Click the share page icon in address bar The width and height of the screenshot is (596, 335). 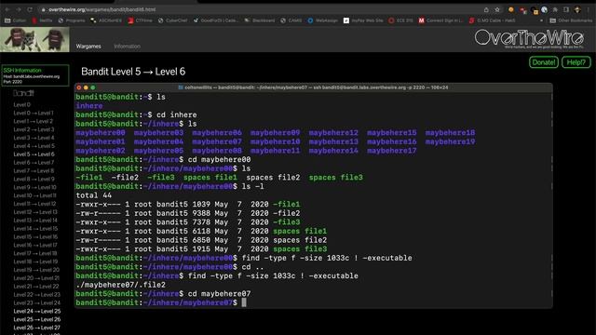(486, 10)
